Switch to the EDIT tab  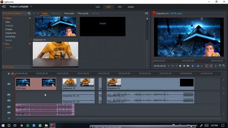coord(109,7)
